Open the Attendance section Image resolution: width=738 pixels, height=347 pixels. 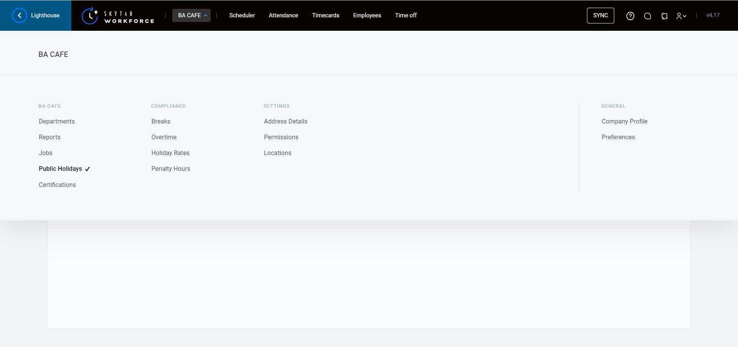(283, 15)
